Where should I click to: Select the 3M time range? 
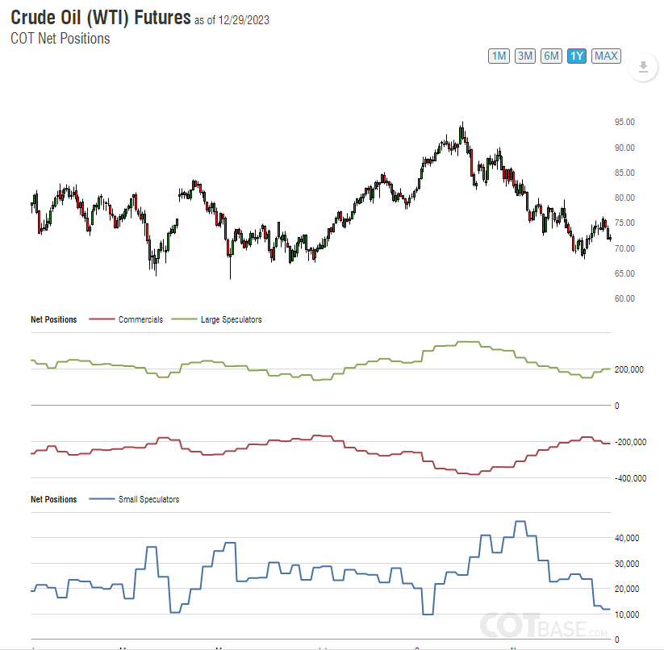[525, 56]
